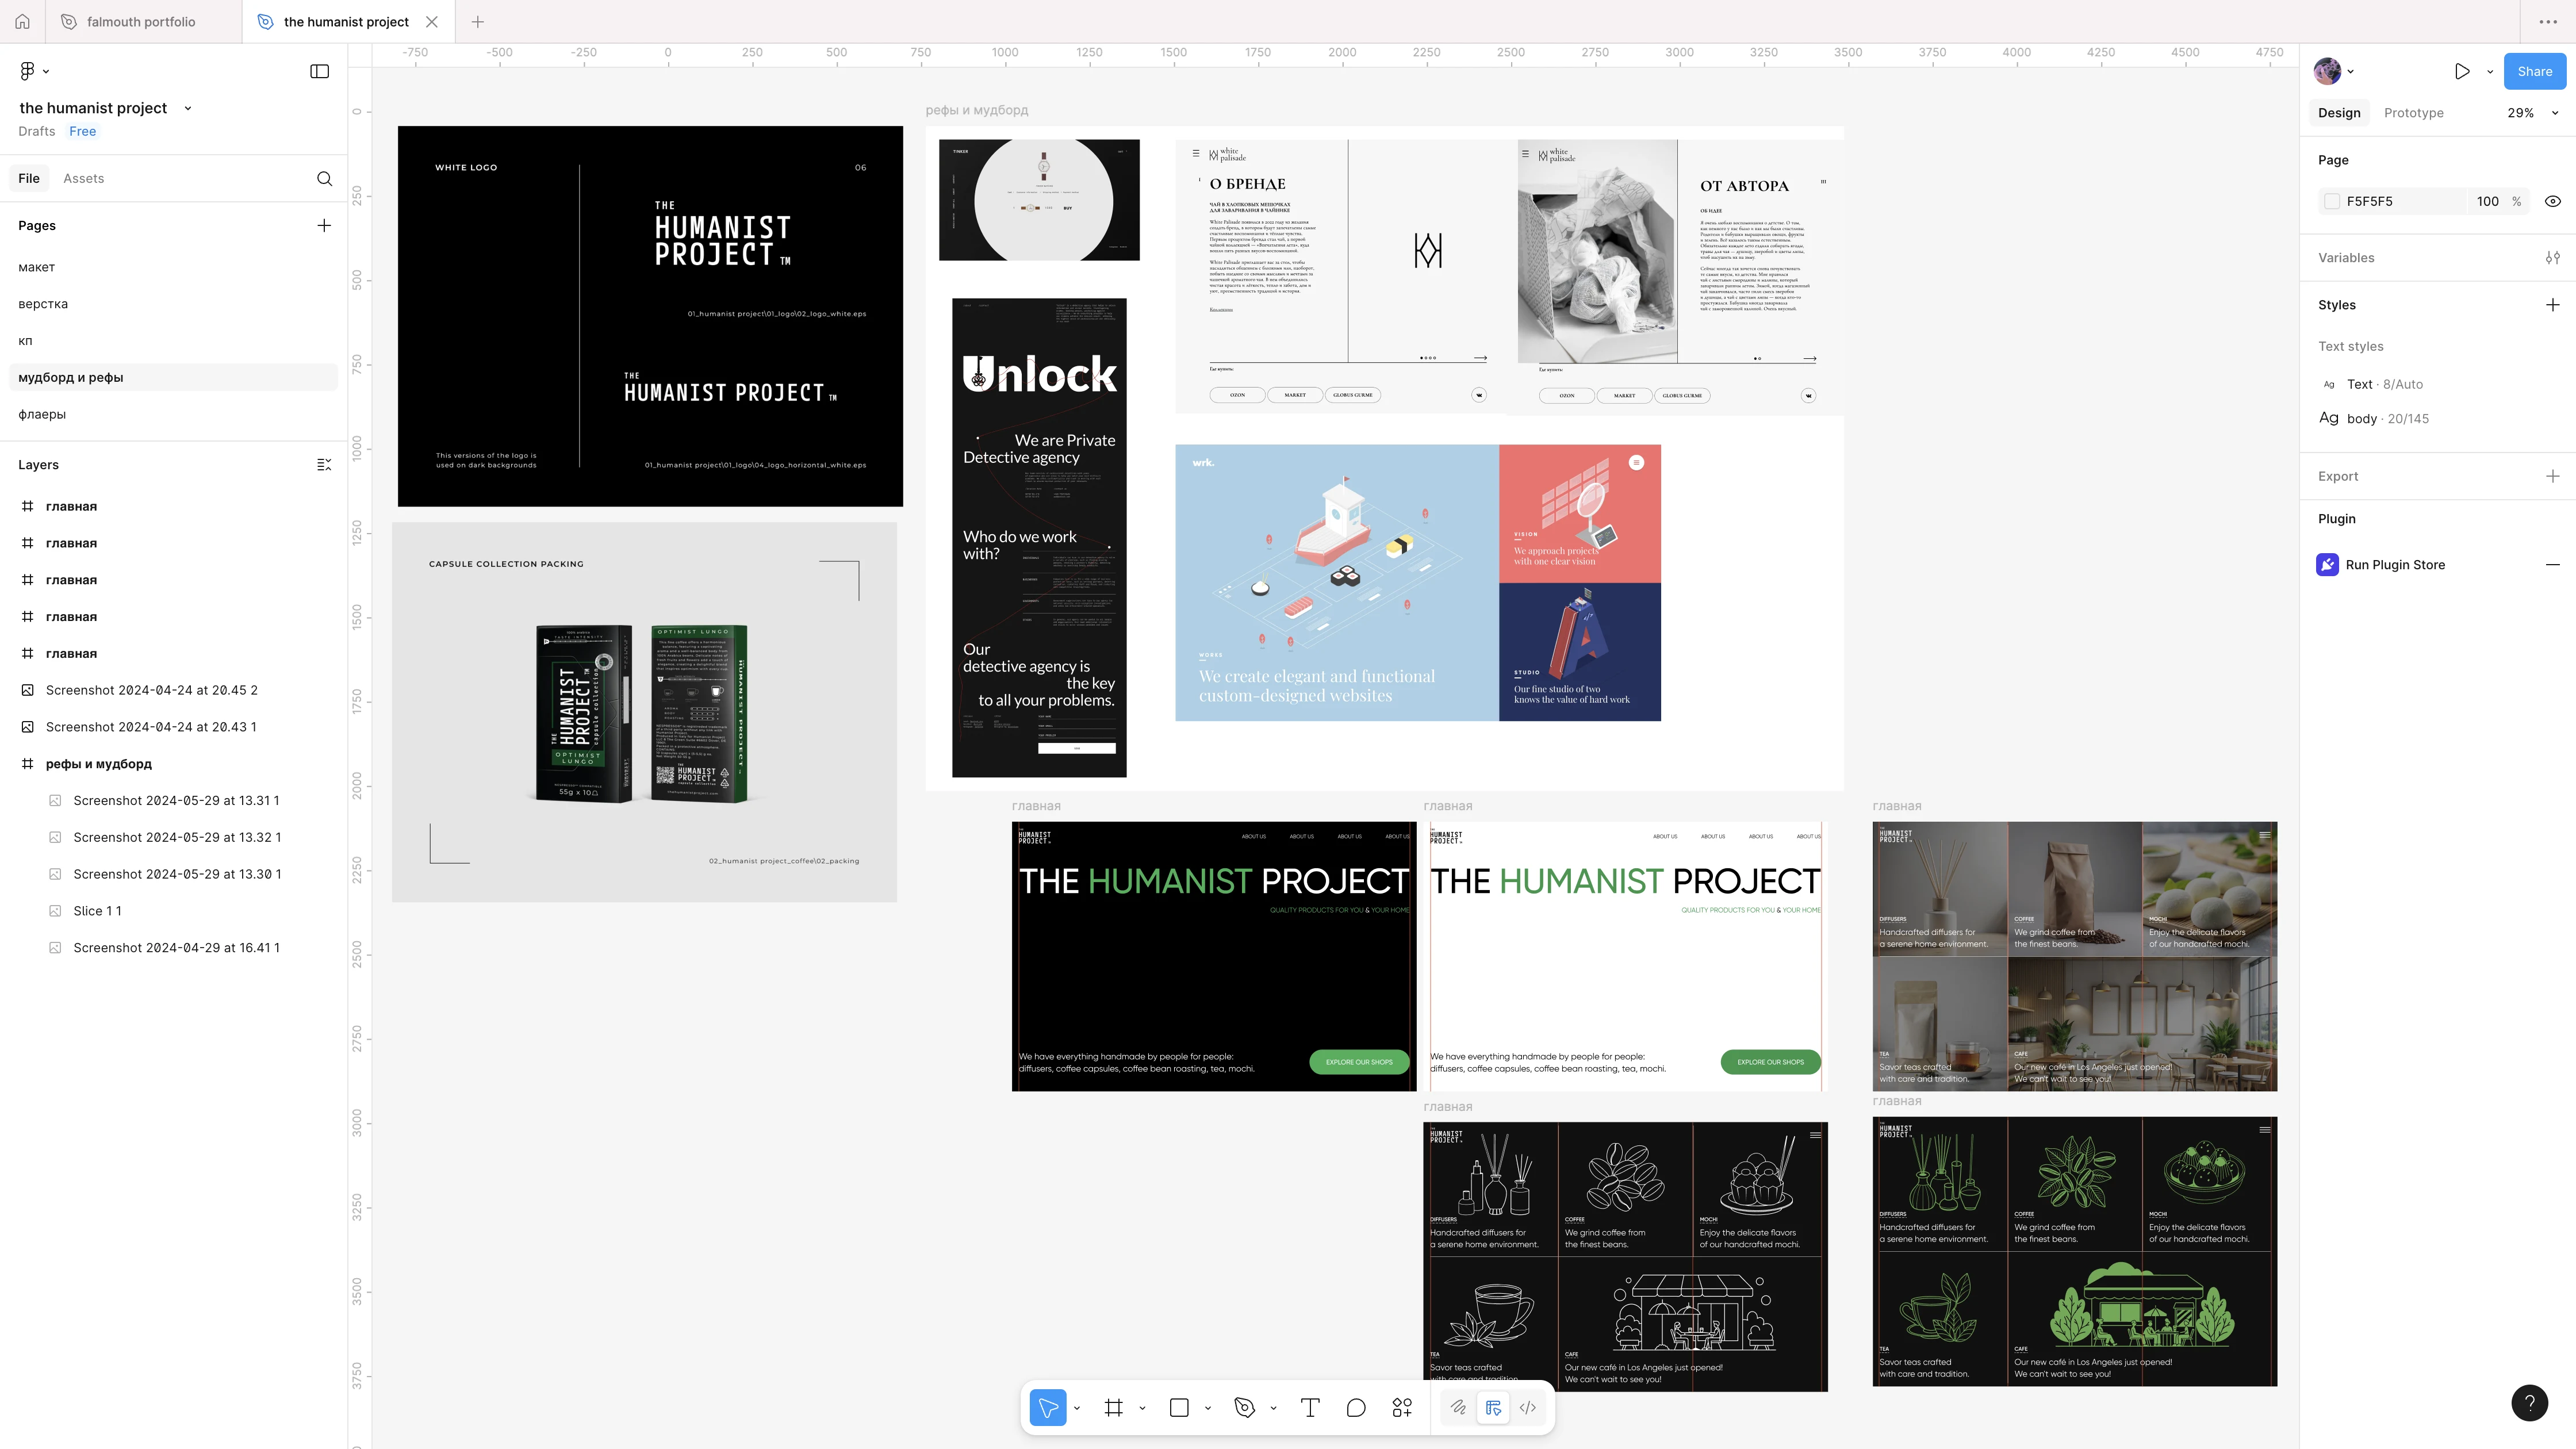Open present options dropdown arrow
Screen dimensions: 2576x1449
[2490, 72]
